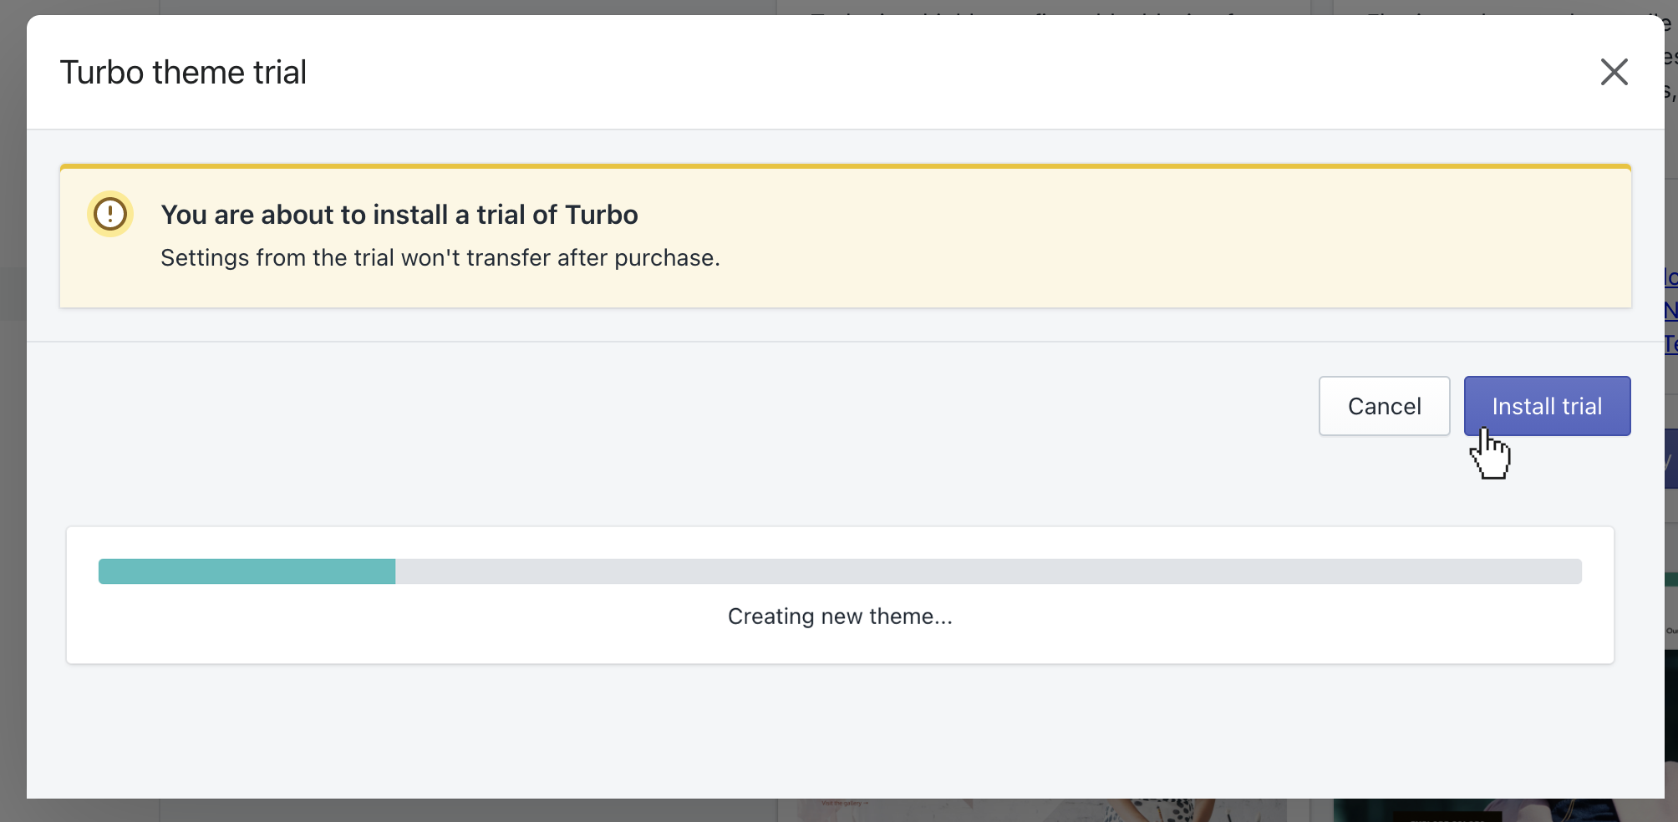Click the partially visible link starting with 'Te'
This screenshot has height=822, width=1678.
pyautogui.click(x=1671, y=344)
